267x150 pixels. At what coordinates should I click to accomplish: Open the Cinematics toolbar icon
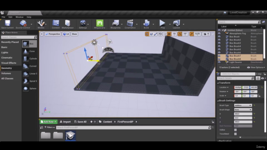pyautogui.click(x=130, y=24)
